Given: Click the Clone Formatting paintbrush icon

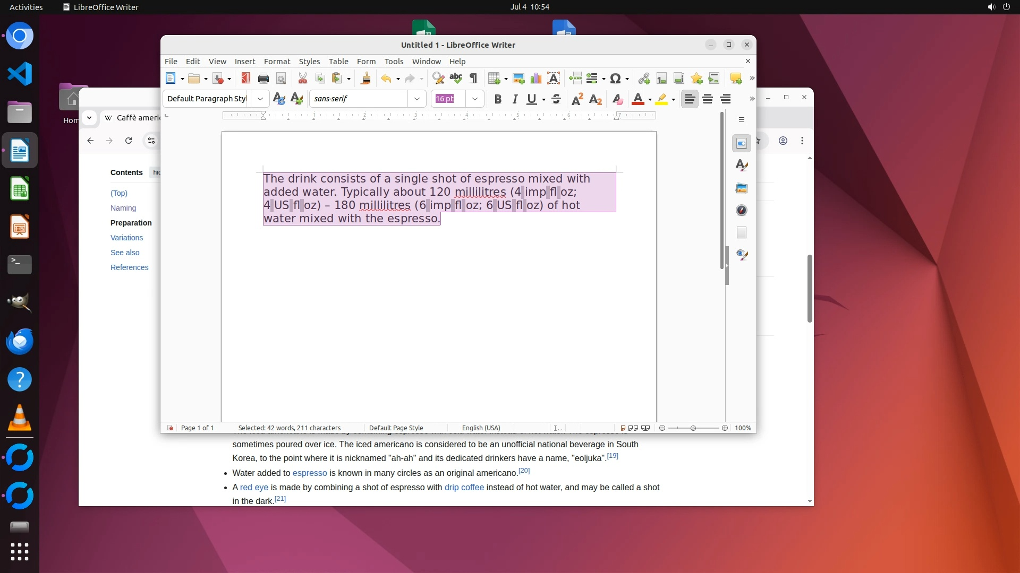Looking at the screenshot, I should coord(365,79).
